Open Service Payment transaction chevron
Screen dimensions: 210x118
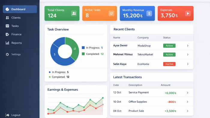(187, 93)
